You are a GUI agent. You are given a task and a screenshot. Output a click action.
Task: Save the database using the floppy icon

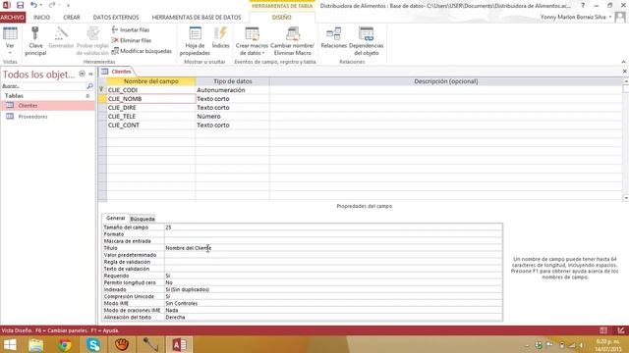20,5
